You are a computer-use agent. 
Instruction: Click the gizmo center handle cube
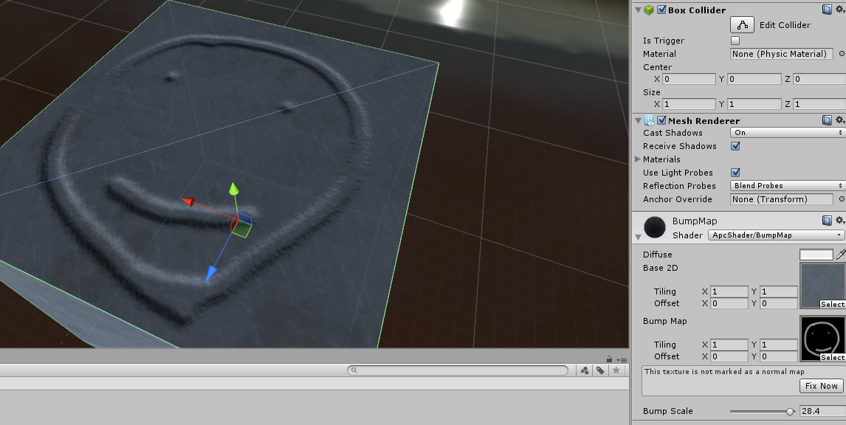click(x=241, y=226)
